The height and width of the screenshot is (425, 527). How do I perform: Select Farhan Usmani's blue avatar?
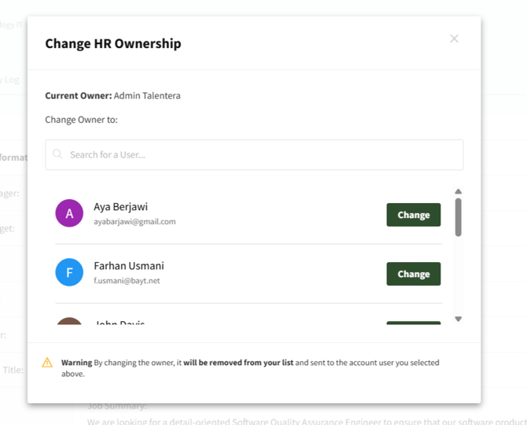(x=69, y=272)
